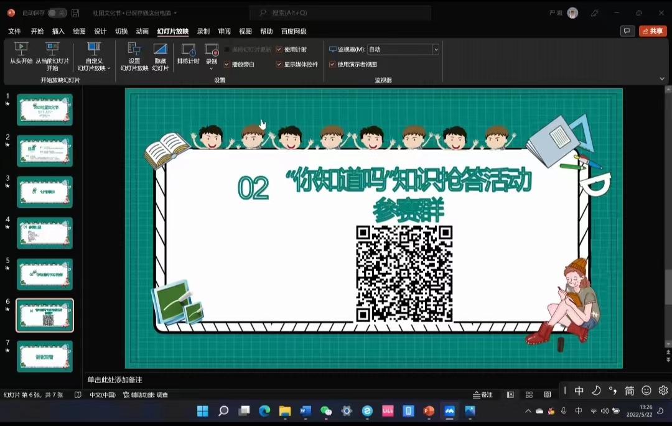672x426 pixels.
Task: Open Set Up Slide Show (设置幻灯片放映)
Action: [x=134, y=56]
